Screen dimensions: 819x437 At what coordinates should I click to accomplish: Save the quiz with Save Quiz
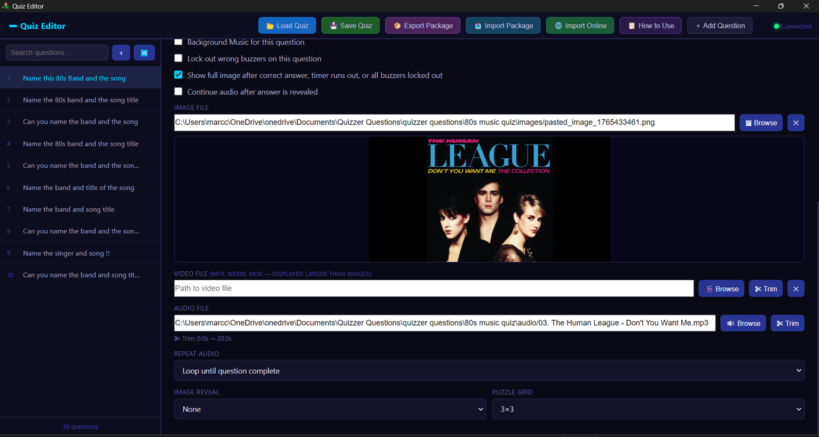[350, 26]
